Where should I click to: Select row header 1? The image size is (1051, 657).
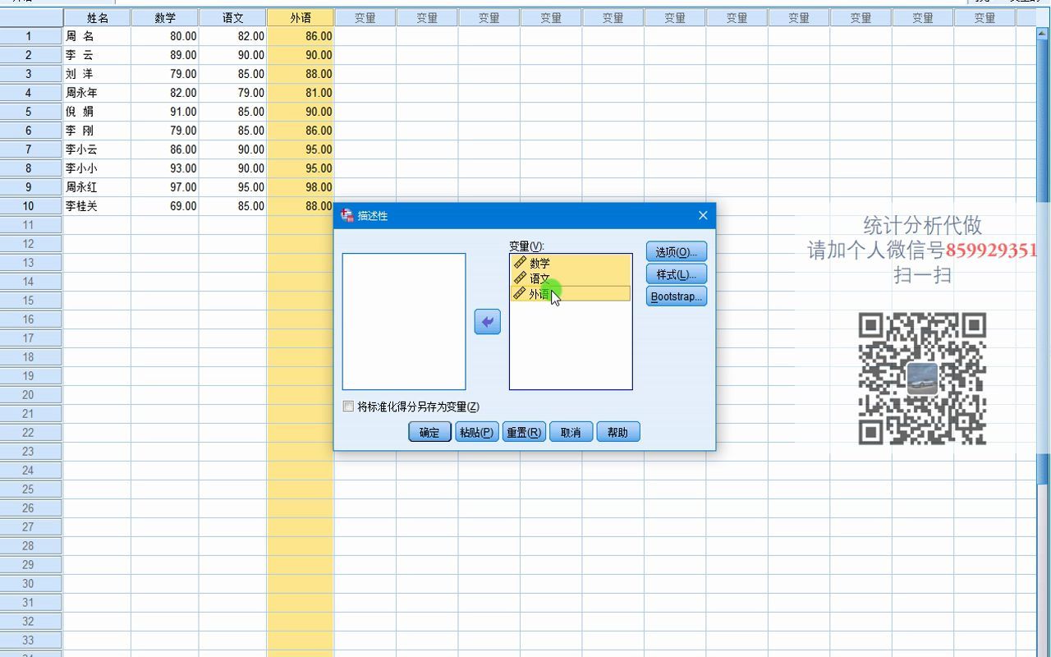(31, 36)
